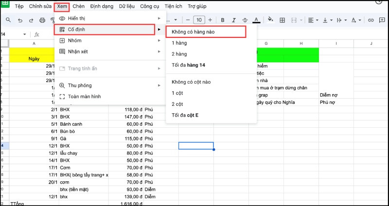Image resolution: width=389 pixels, height=206 pixels.
Task: Choose Toàn màn hình from the menu
Action: pyautogui.click(x=110, y=96)
